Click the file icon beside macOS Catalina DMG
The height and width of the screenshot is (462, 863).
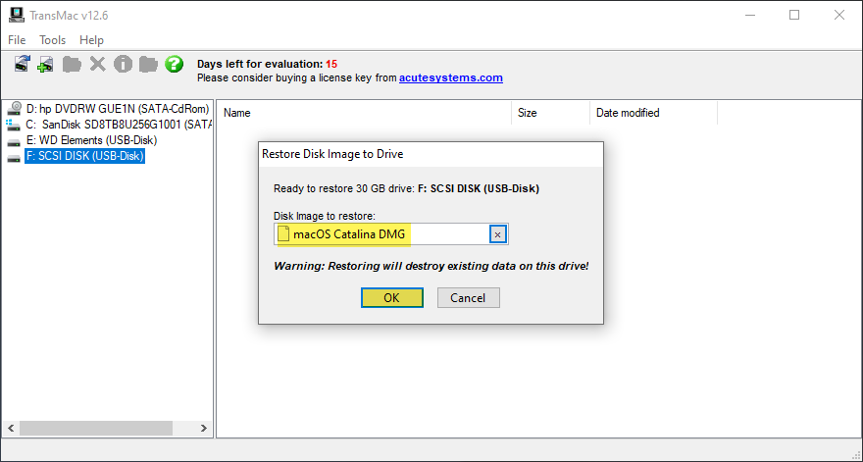(x=283, y=233)
